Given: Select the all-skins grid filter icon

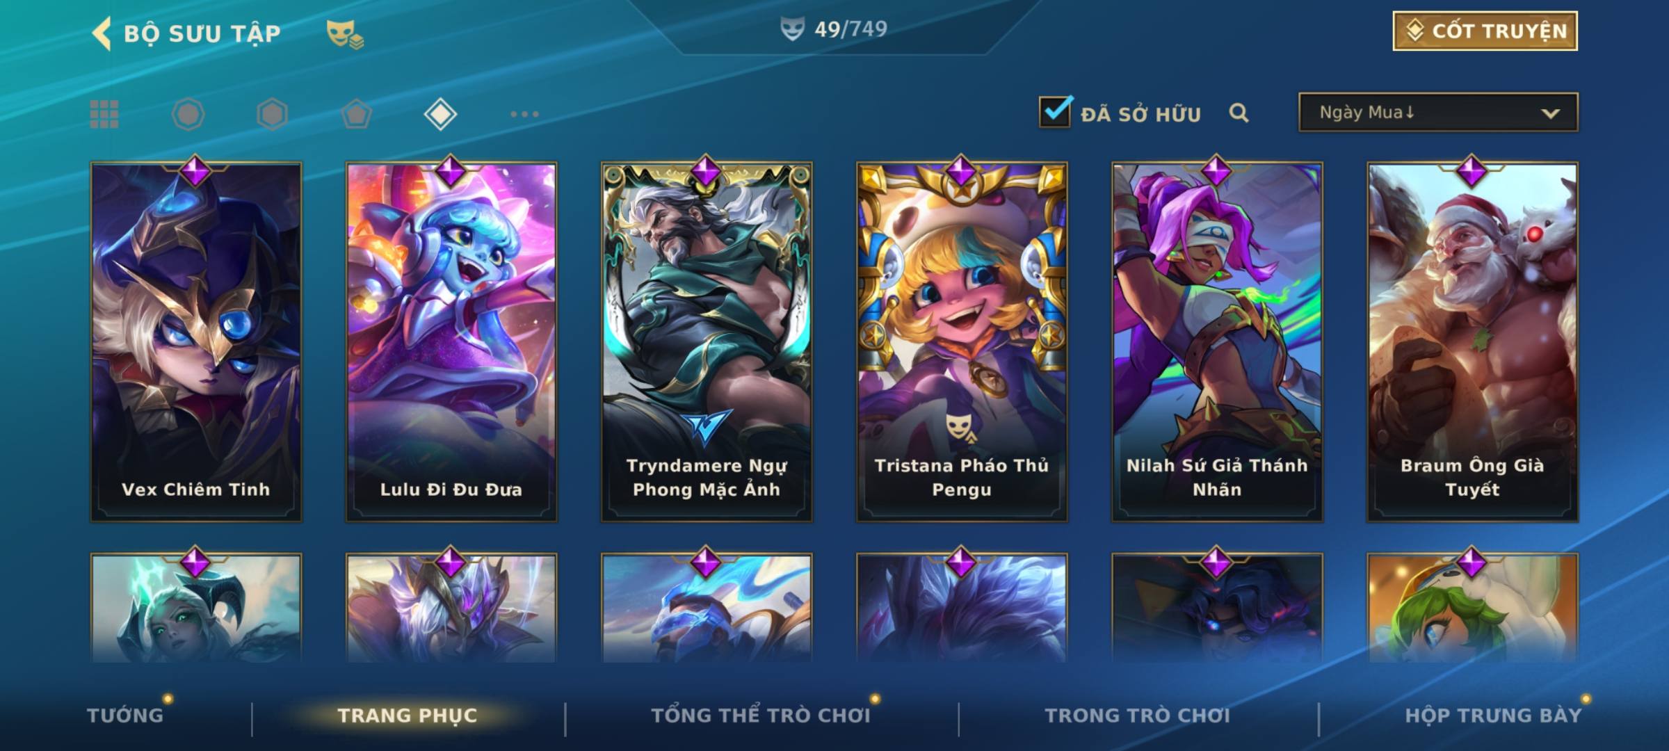Looking at the screenshot, I should point(104,114).
